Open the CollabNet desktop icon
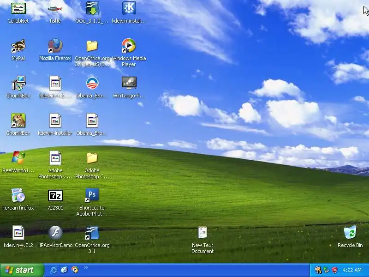 coord(18,8)
